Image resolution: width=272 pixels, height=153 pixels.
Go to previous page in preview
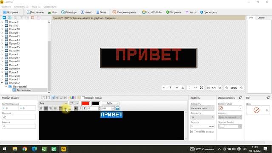click(x=209, y=88)
